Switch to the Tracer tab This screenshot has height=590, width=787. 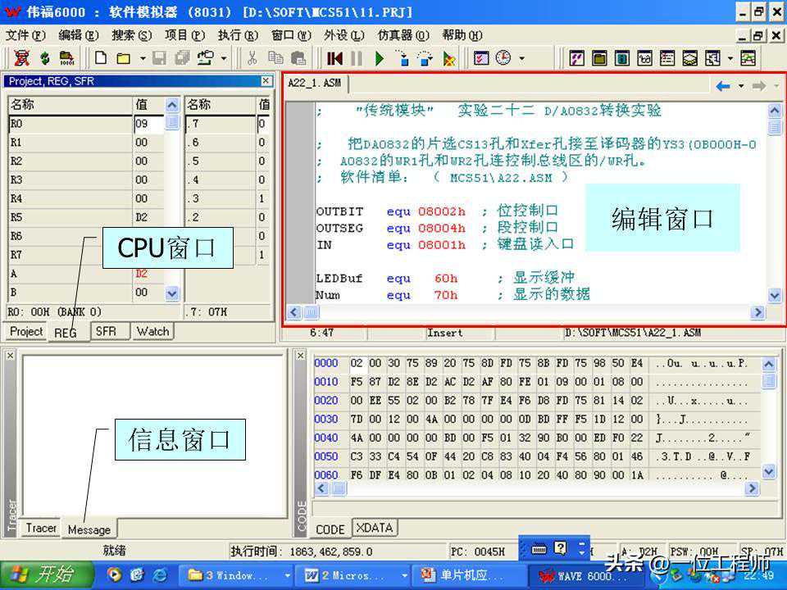pos(41,529)
